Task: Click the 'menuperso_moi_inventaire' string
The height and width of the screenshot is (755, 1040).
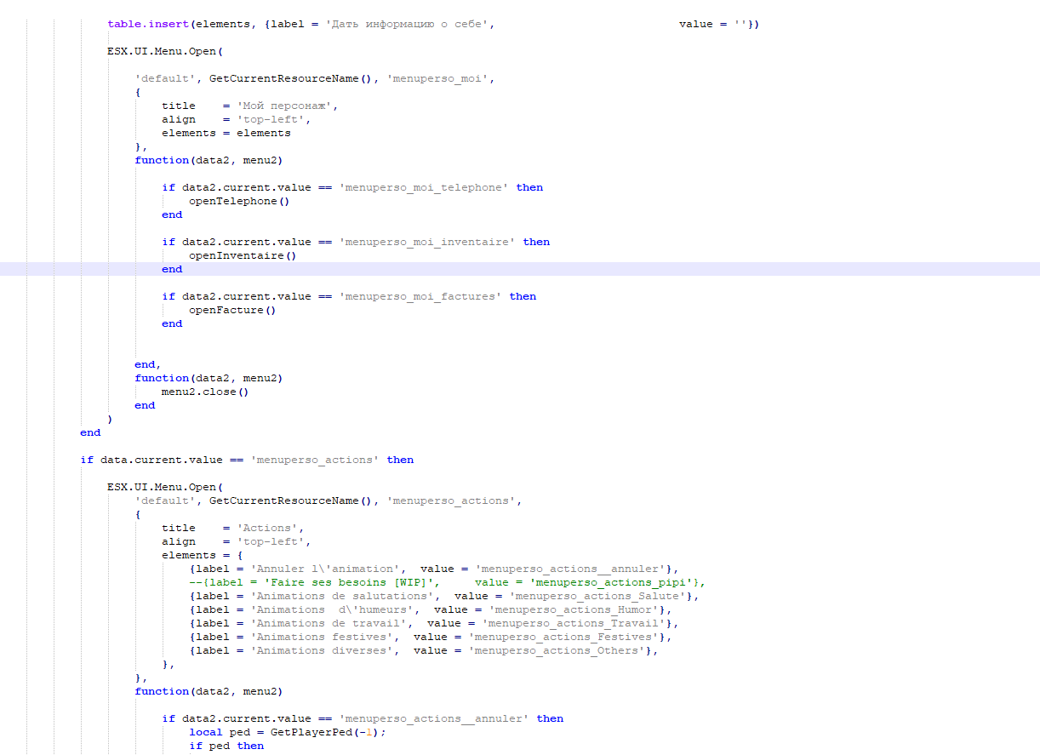Action: coord(427,242)
